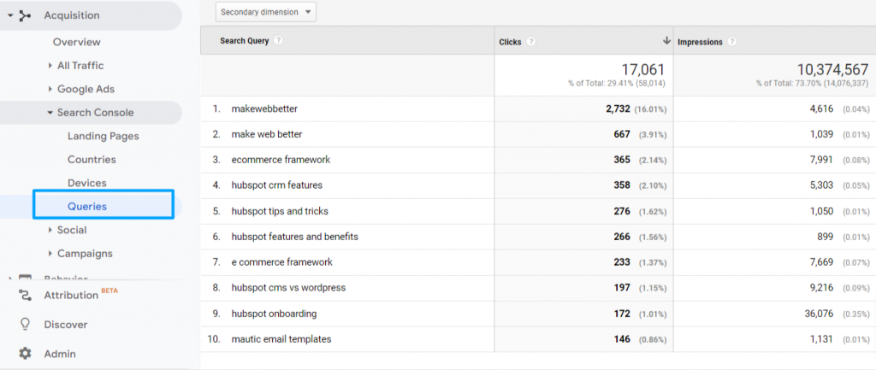The height and width of the screenshot is (370, 876).
Task: Open the Devices report
Action: click(86, 183)
